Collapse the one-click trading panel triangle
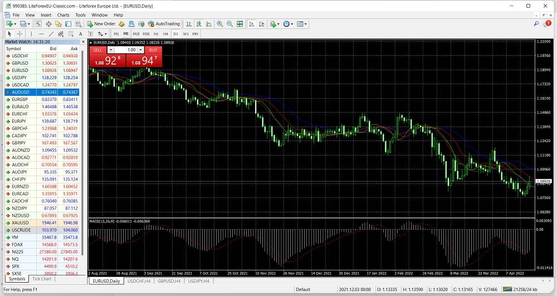557x296 pixels. click(x=91, y=42)
